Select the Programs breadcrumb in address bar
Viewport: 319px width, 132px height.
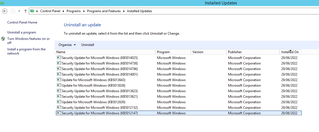(74, 11)
